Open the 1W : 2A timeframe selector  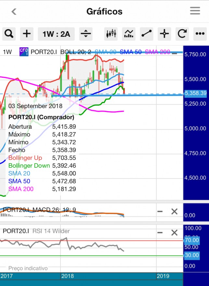point(56,34)
